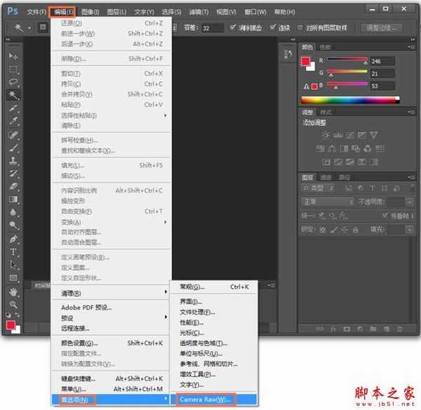Image resolution: width=421 pixels, height=410 pixels.
Task: Pick the Lasso tool
Action: pos(13,82)
